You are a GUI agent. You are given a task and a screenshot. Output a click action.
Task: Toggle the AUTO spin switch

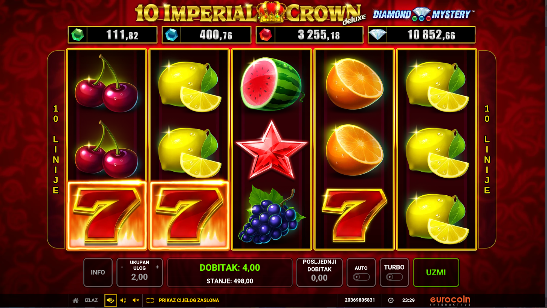[361, 277]
